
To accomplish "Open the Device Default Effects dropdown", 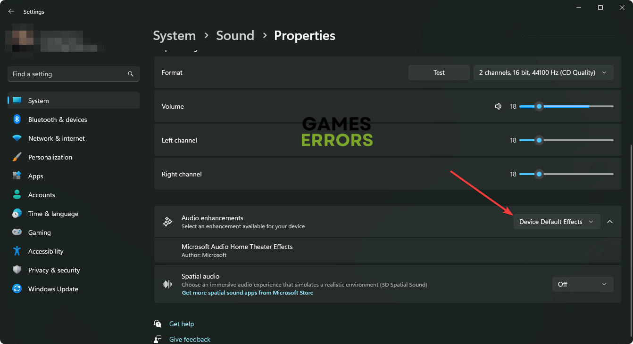I will pyautogui.click(x=556, y=222).
